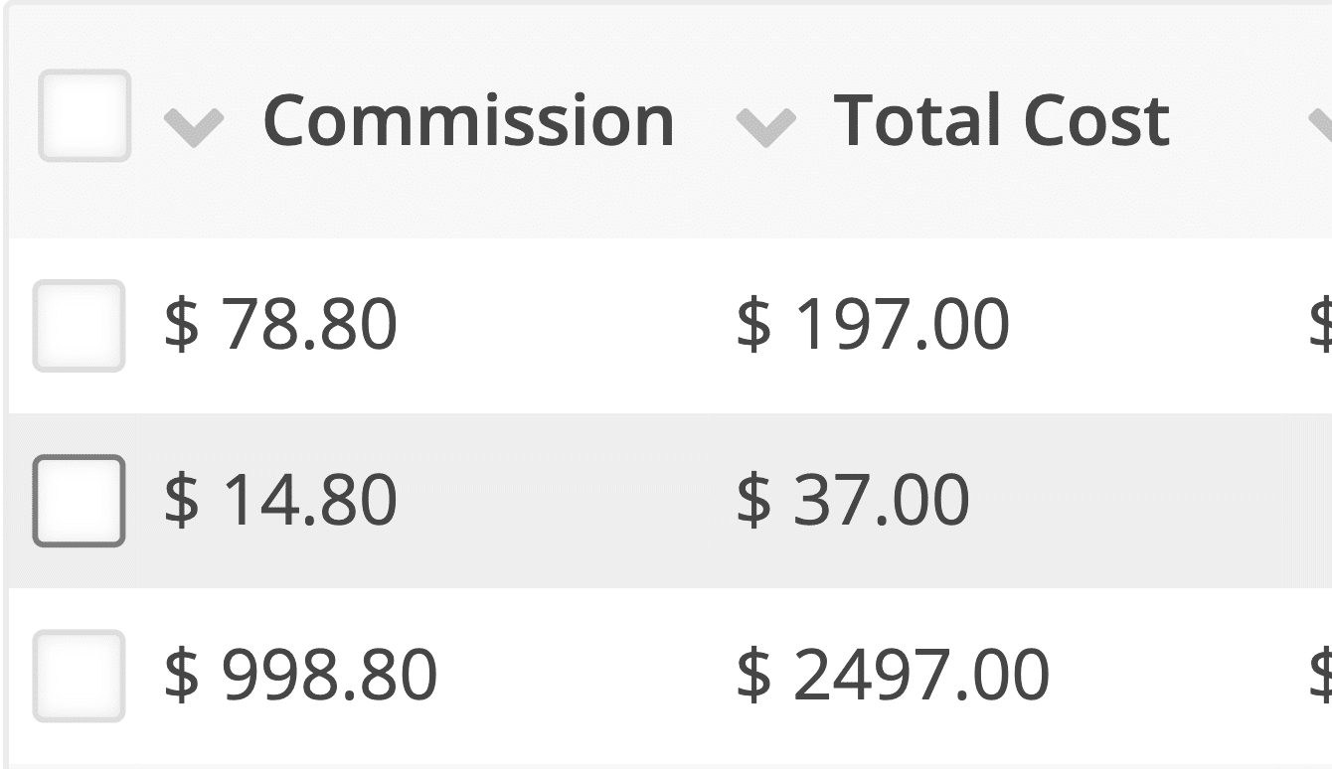
Task: Open the chevron menu beside Total Cost
Action: point(765,127)
